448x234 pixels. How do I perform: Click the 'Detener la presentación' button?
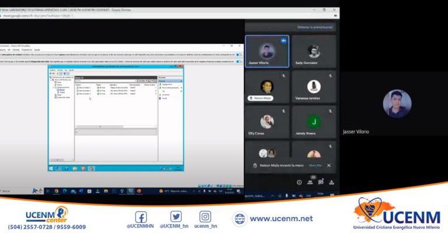coord(315,27)
